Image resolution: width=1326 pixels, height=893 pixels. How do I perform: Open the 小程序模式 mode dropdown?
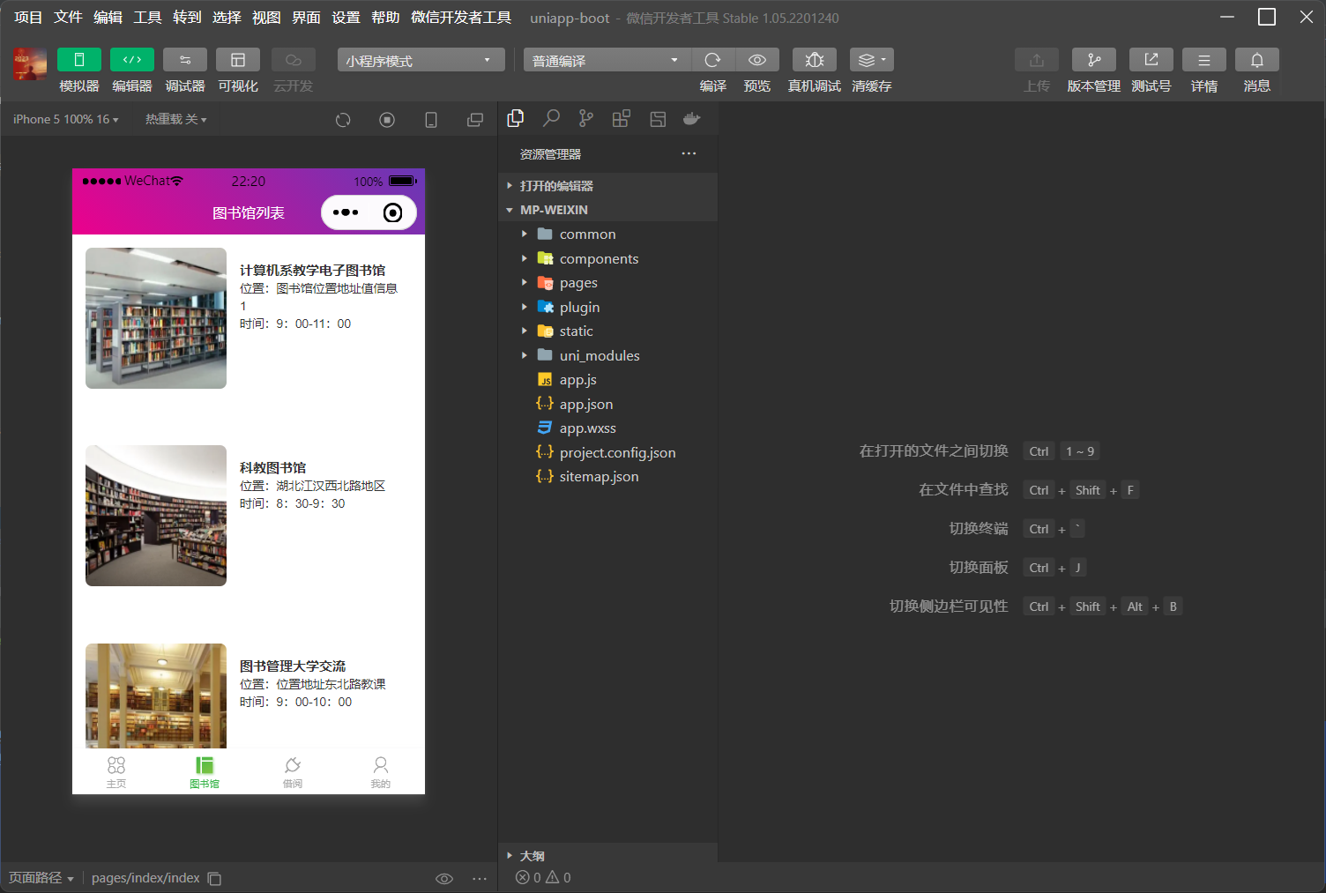421,60
